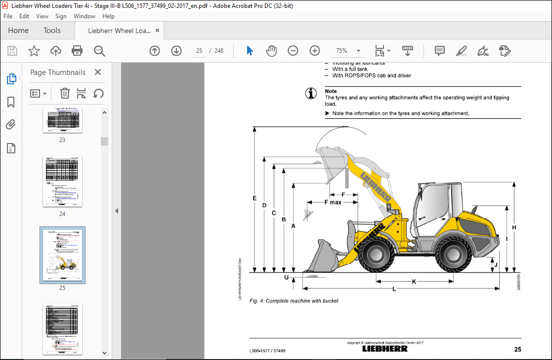The width and height of the screenshot is (552, 360).
Task: Open the File menu
Action: tap(8, 16)
